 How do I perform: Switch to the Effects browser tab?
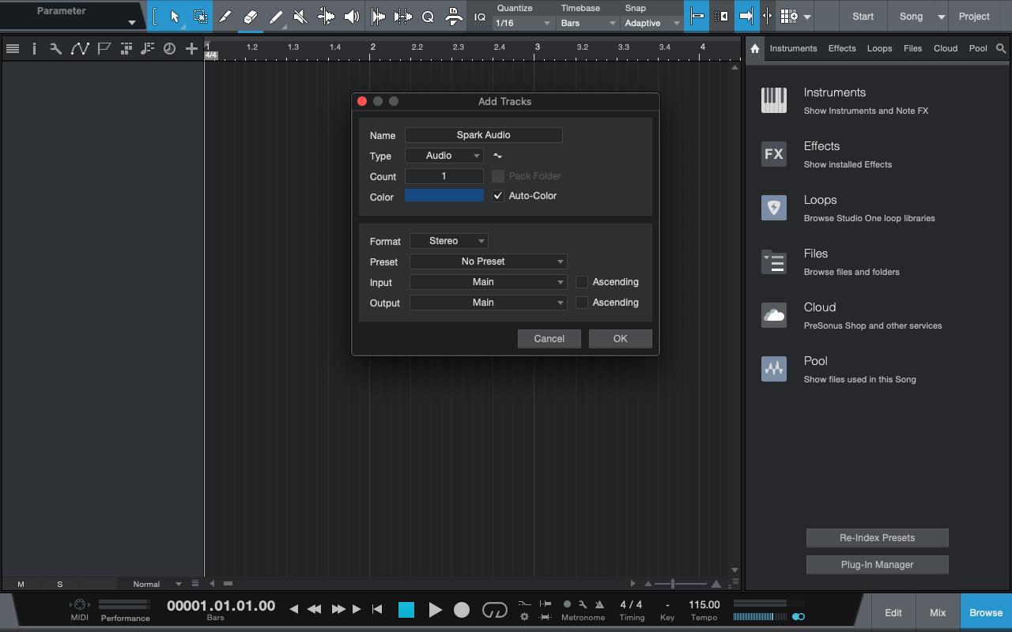842,49
